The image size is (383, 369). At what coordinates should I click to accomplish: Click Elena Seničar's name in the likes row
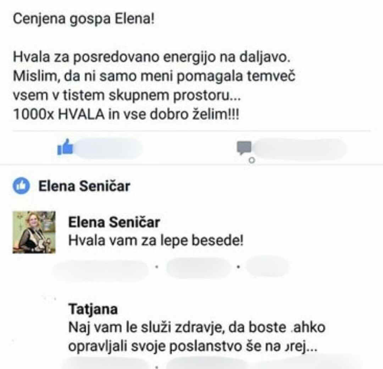84,186
